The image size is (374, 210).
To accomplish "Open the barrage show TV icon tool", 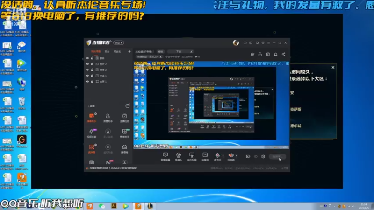I will [x=124, y=148].
